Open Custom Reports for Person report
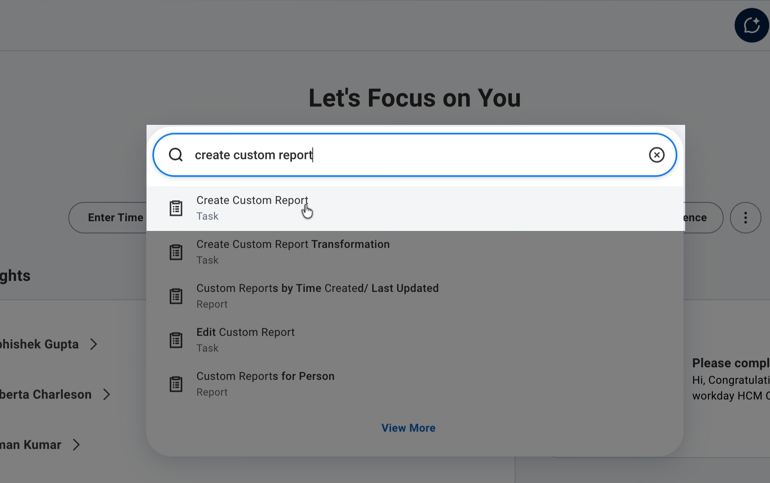 point(416,384)
